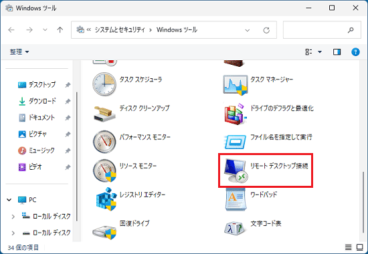Expand the address bar history dropdown
The width and height of the screenshot is (368, 254).
pyautogui.click(x=248, y=30)
